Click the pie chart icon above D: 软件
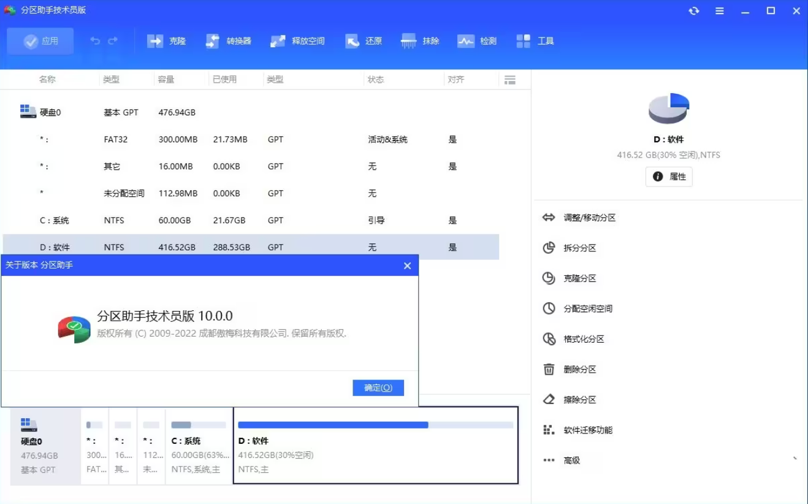This screenshot has width=808, height=504. [669, 109]
